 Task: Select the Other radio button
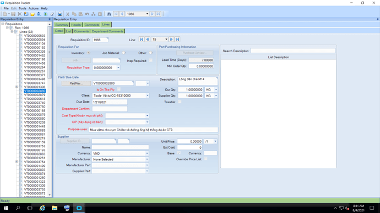(150, 53)
